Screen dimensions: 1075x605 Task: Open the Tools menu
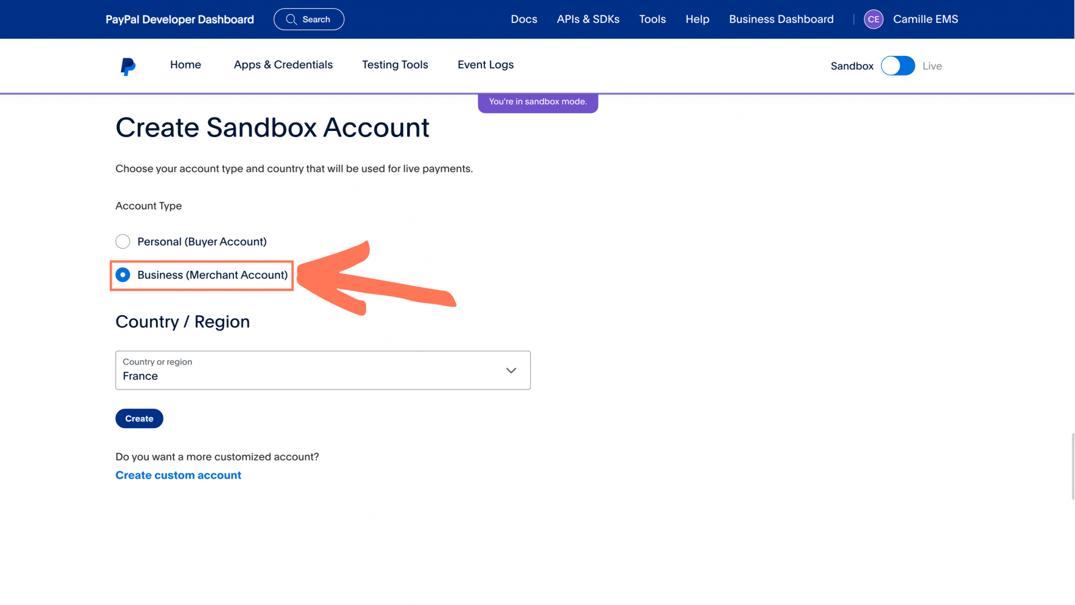coord(652,19)
